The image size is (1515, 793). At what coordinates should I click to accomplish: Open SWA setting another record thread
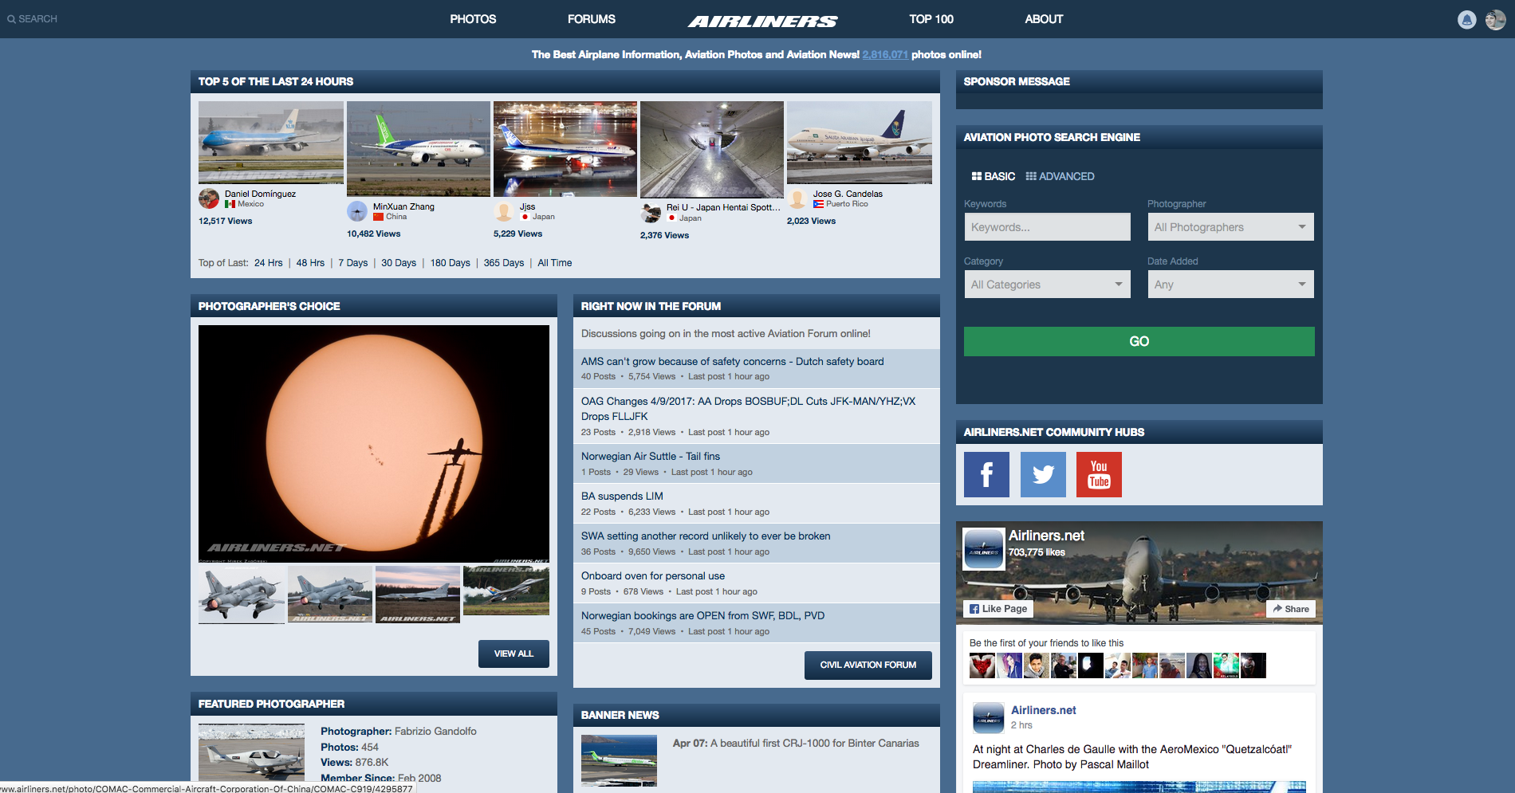[x=706, y=536]
